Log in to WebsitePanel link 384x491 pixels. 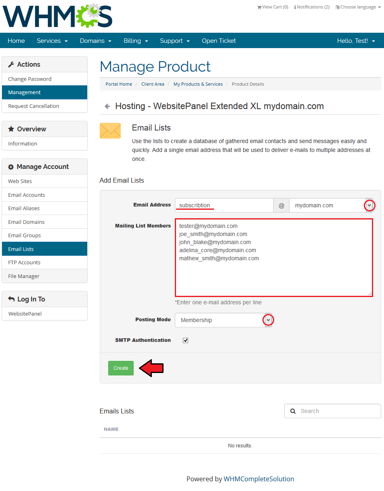[x=45, y=314]
